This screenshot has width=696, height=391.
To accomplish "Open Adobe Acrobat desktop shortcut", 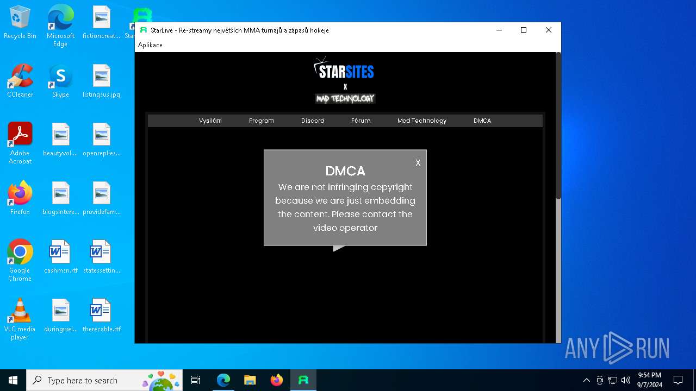I will [x=20, y=143].
